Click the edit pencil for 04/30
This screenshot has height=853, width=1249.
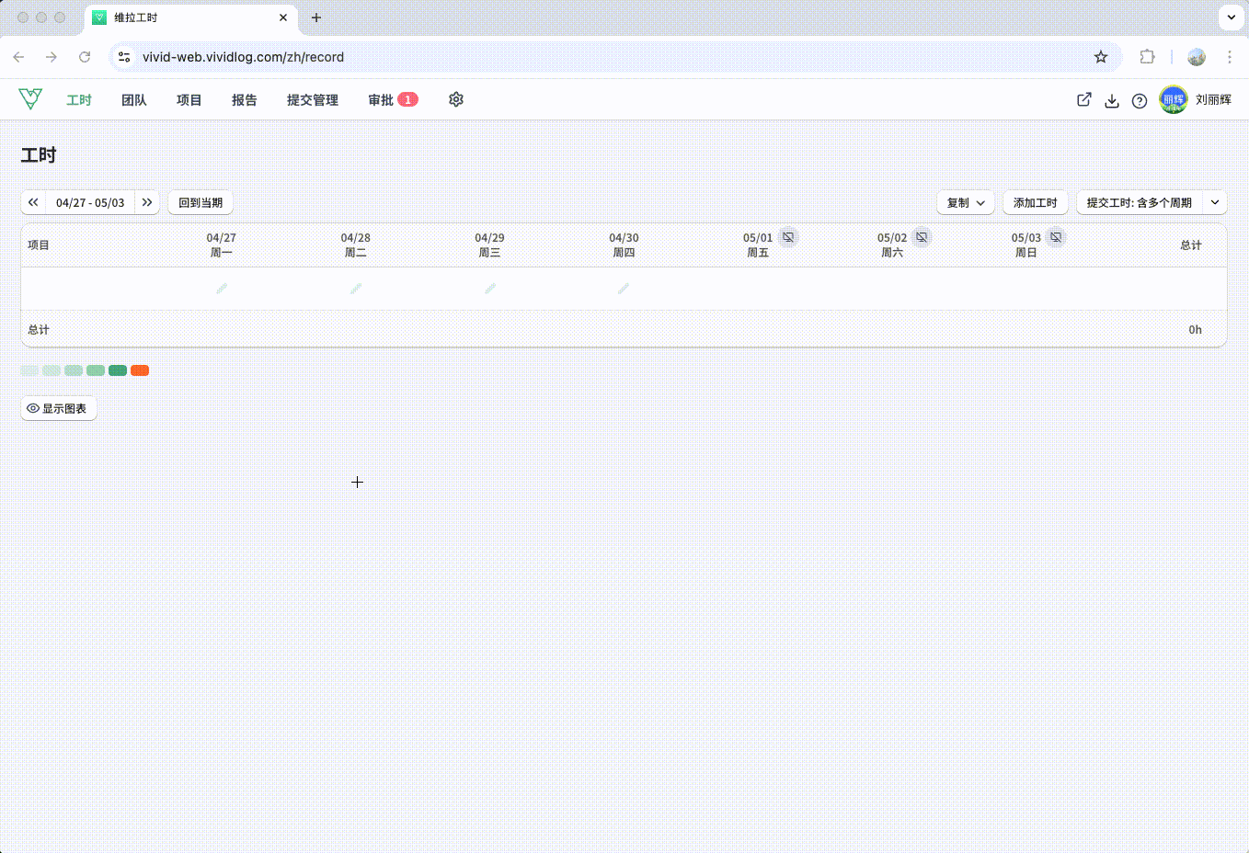(624, 289)
